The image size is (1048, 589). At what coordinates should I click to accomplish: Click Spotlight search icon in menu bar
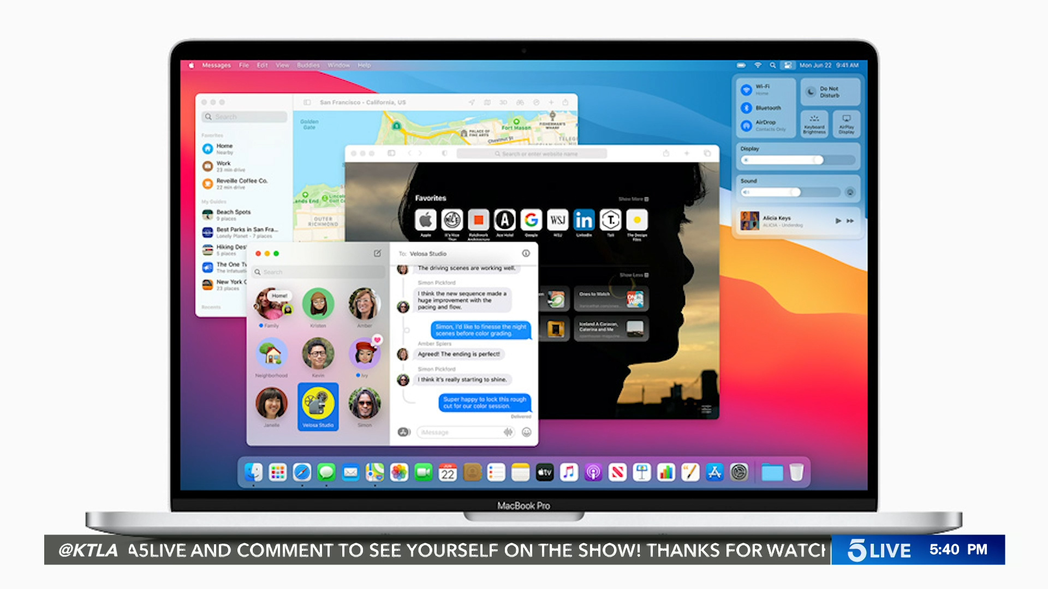tap(772, 65)
